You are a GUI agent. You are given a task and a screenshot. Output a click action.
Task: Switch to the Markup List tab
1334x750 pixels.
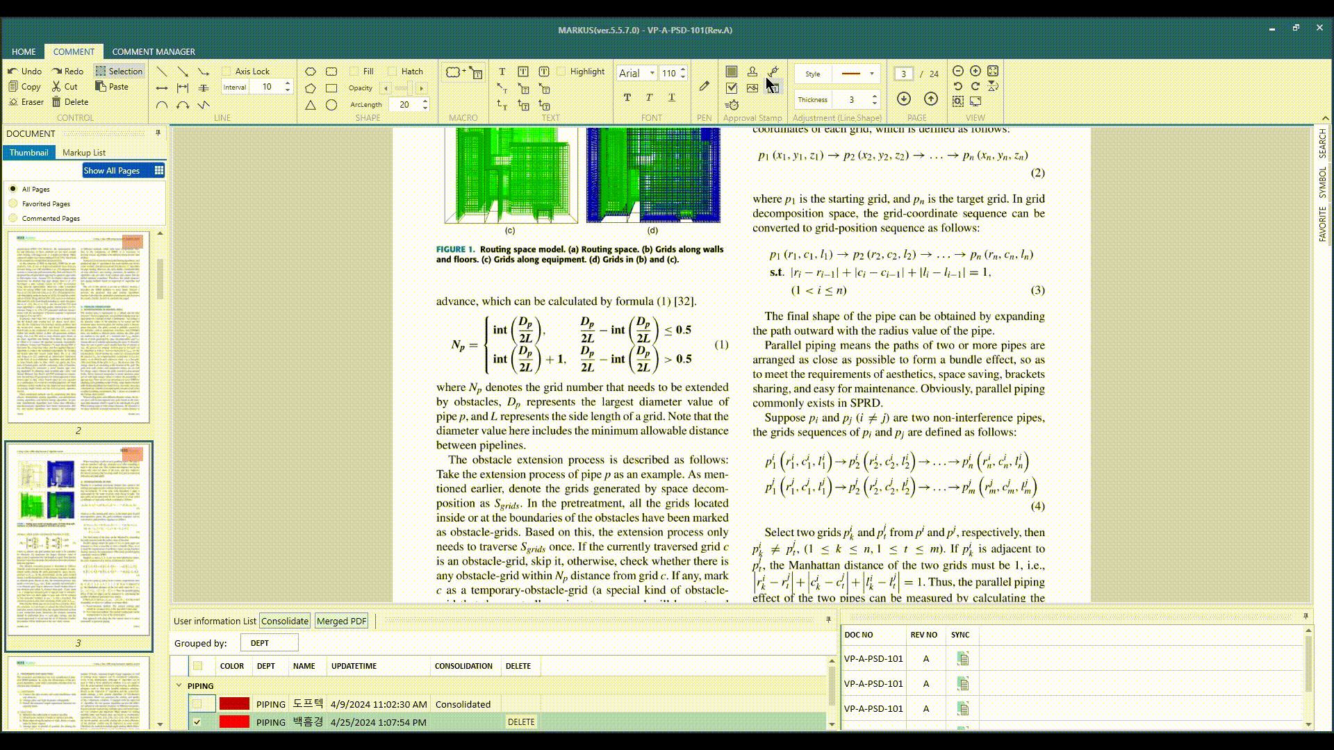coord(84,152)
